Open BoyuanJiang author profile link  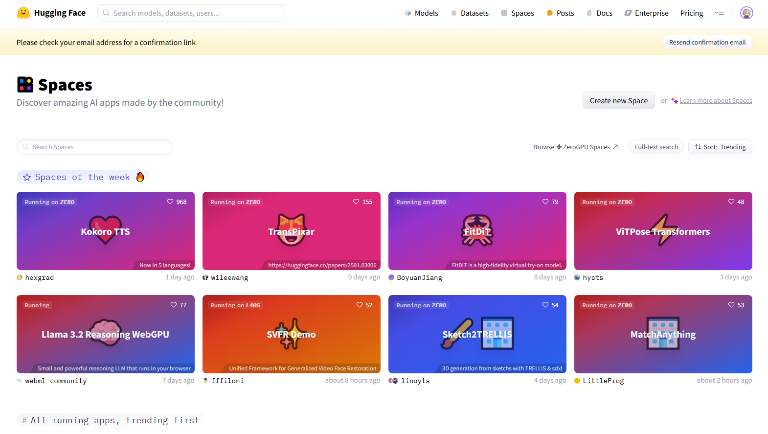pos(419,277)
